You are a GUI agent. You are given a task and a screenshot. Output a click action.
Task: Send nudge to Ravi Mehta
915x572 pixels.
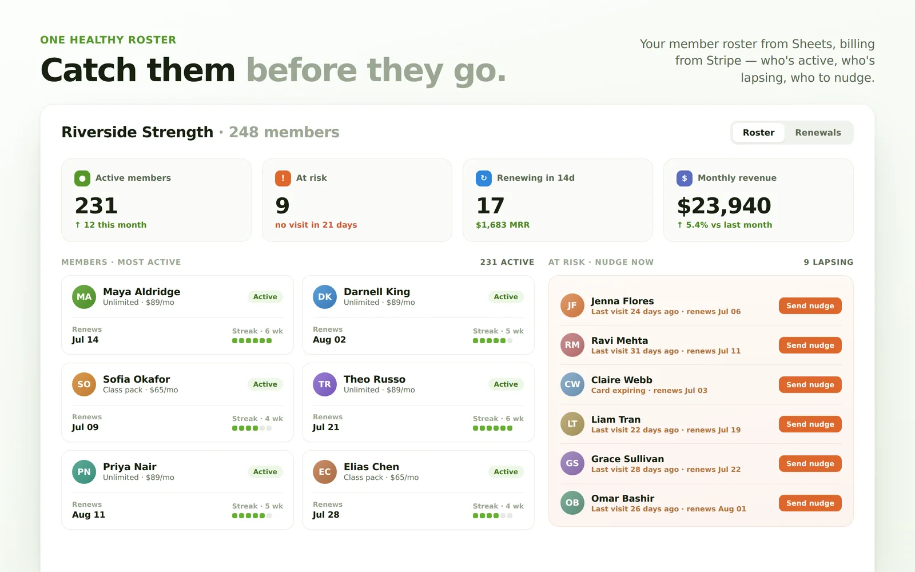(x=810, y=345)
